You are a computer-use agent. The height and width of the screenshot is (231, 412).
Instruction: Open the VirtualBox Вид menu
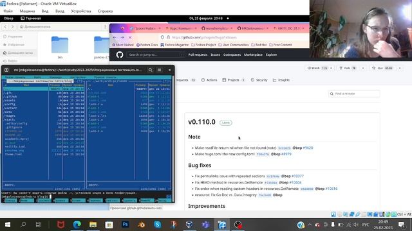pos(45,12)
